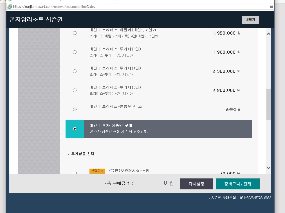285x213 pixels.
Task: Click the 장바구니 / 결제 button
Action: coord(237,184)
